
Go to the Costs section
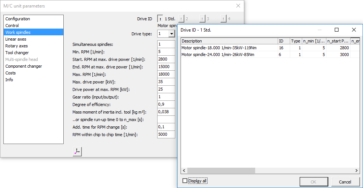click(11, 73)
